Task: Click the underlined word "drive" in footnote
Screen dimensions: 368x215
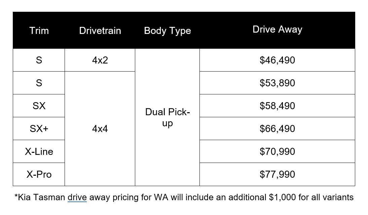Action: tap(77, 197)
